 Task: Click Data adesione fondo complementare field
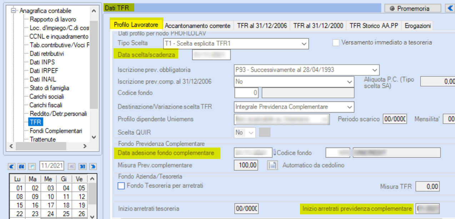point(253,153)
